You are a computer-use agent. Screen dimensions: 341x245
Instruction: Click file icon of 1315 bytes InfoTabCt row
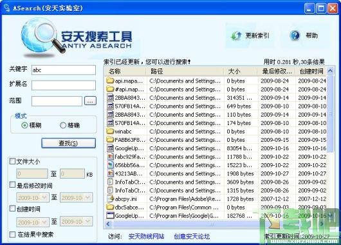[111, 190]
